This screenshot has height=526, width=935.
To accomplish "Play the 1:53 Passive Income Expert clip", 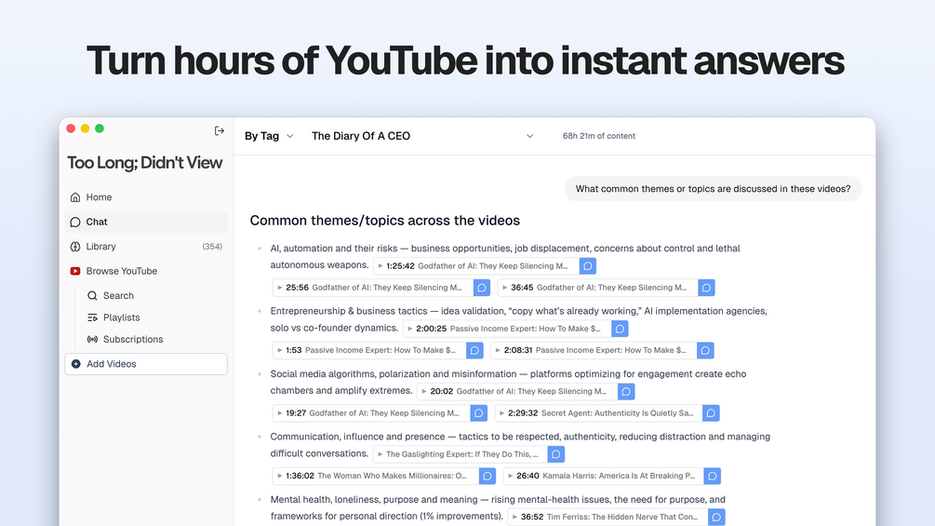I will tap(369, 350).
